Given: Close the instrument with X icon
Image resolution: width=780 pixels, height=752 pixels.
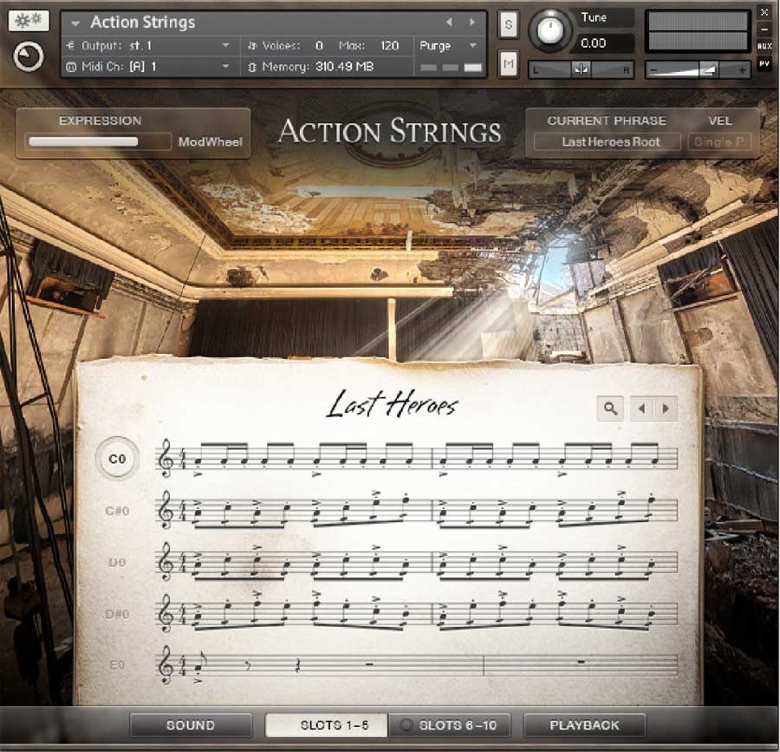Looking at the screenshot, I should point(764,12).
